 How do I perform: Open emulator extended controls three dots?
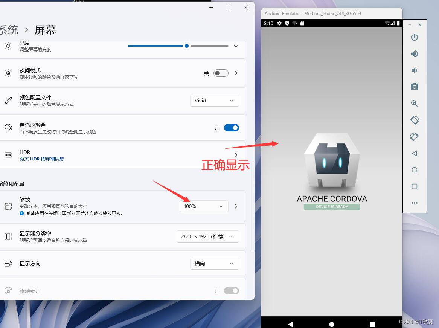(x=415, y=203)
